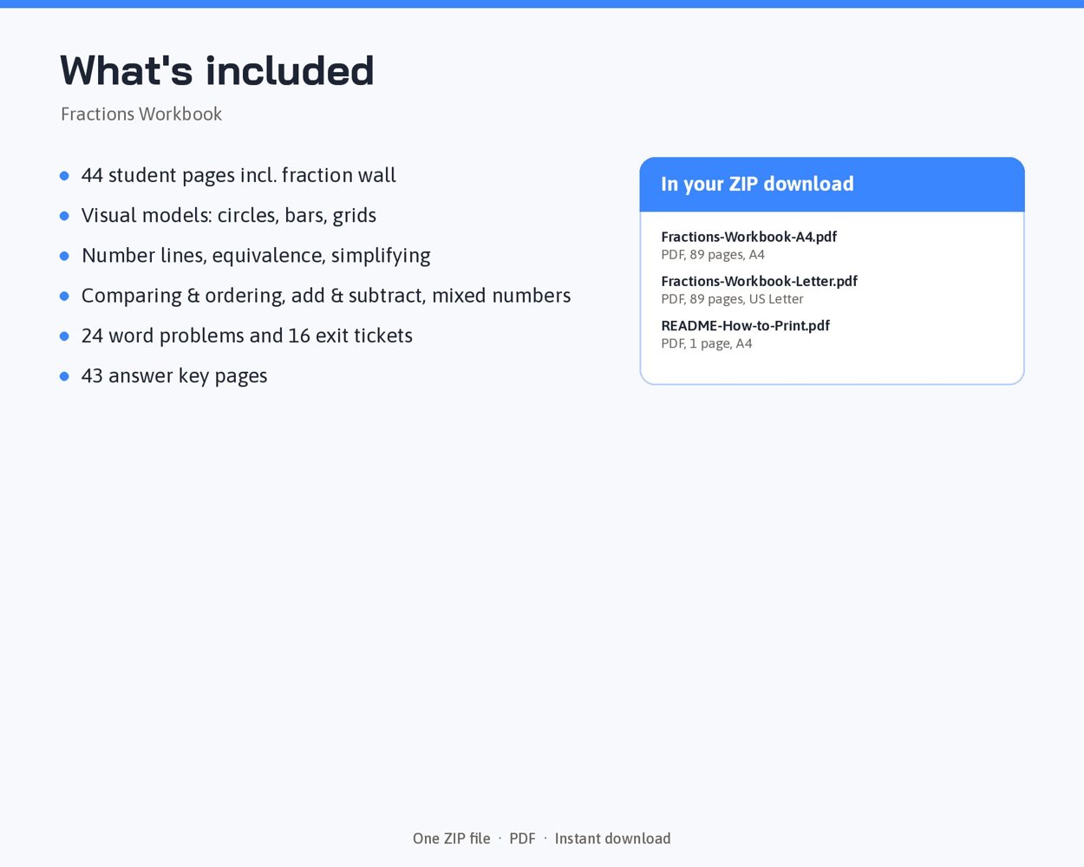Click the Fractions Workbook subtitle

141,114
